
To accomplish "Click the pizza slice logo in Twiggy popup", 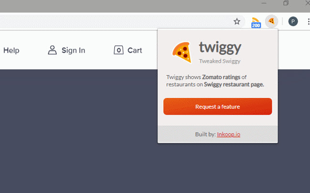I will [182, 53].
